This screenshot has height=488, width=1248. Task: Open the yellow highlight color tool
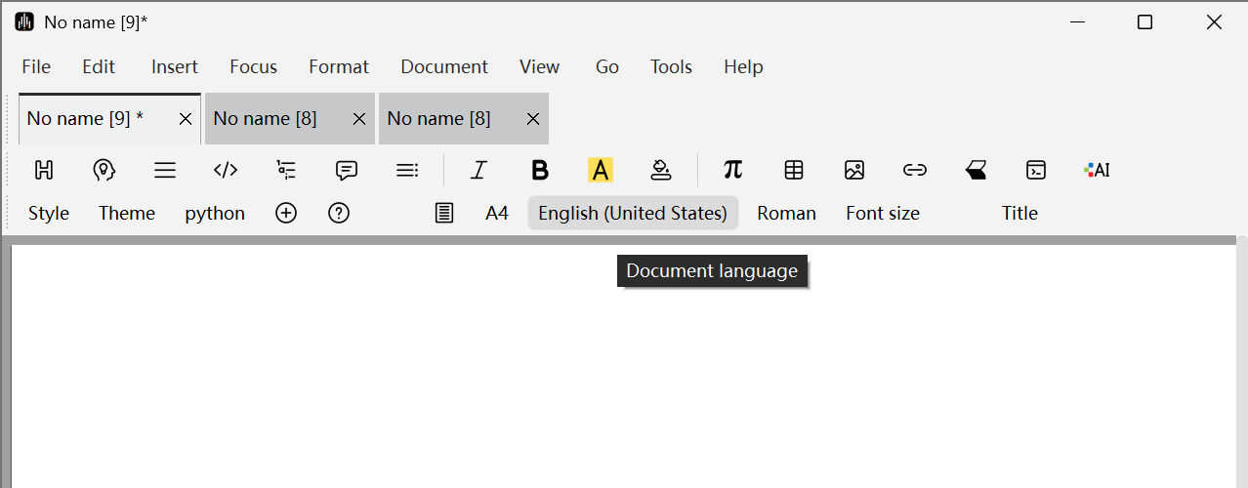click(x=600, y=170)
